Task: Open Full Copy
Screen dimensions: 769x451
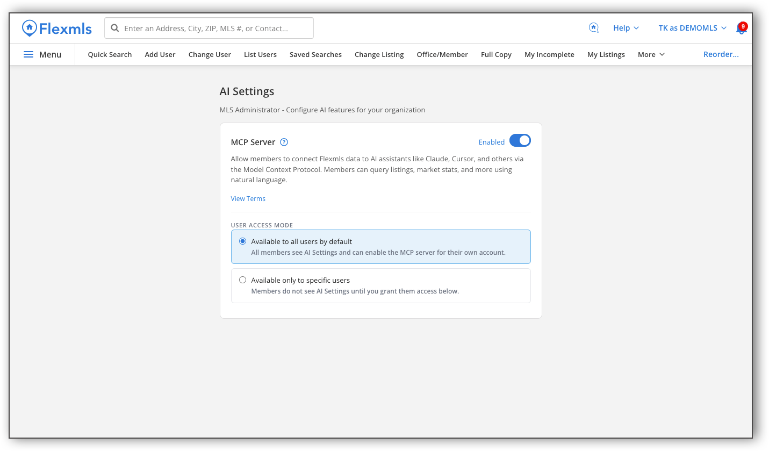Action: click(496, 54)
